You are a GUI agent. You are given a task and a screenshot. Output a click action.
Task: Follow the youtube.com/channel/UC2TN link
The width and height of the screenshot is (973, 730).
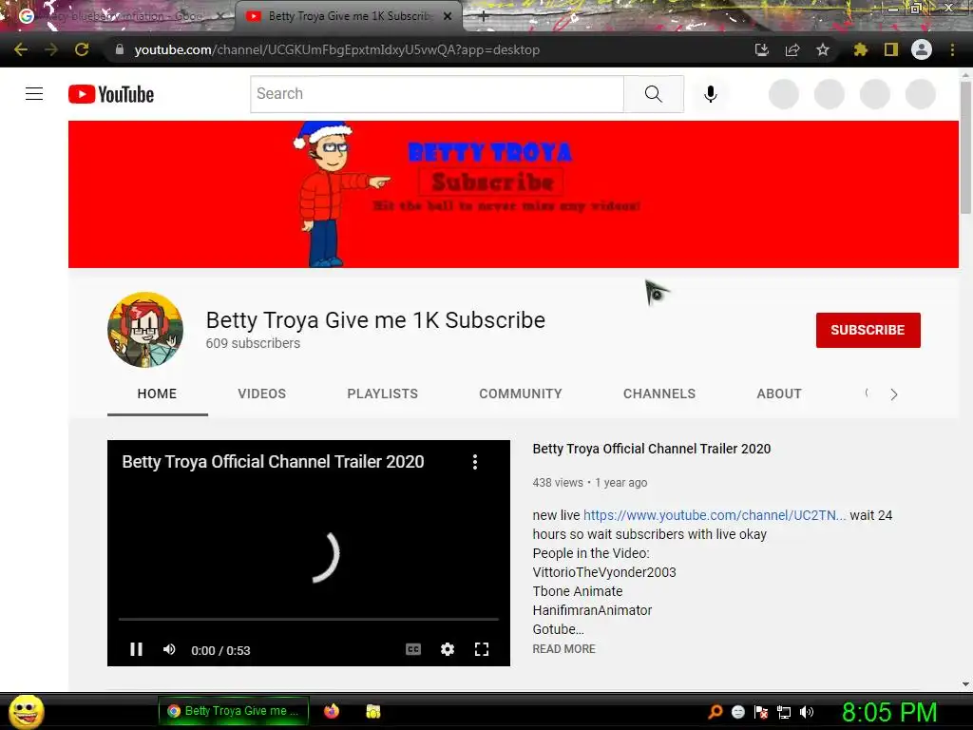coord(715,515)
